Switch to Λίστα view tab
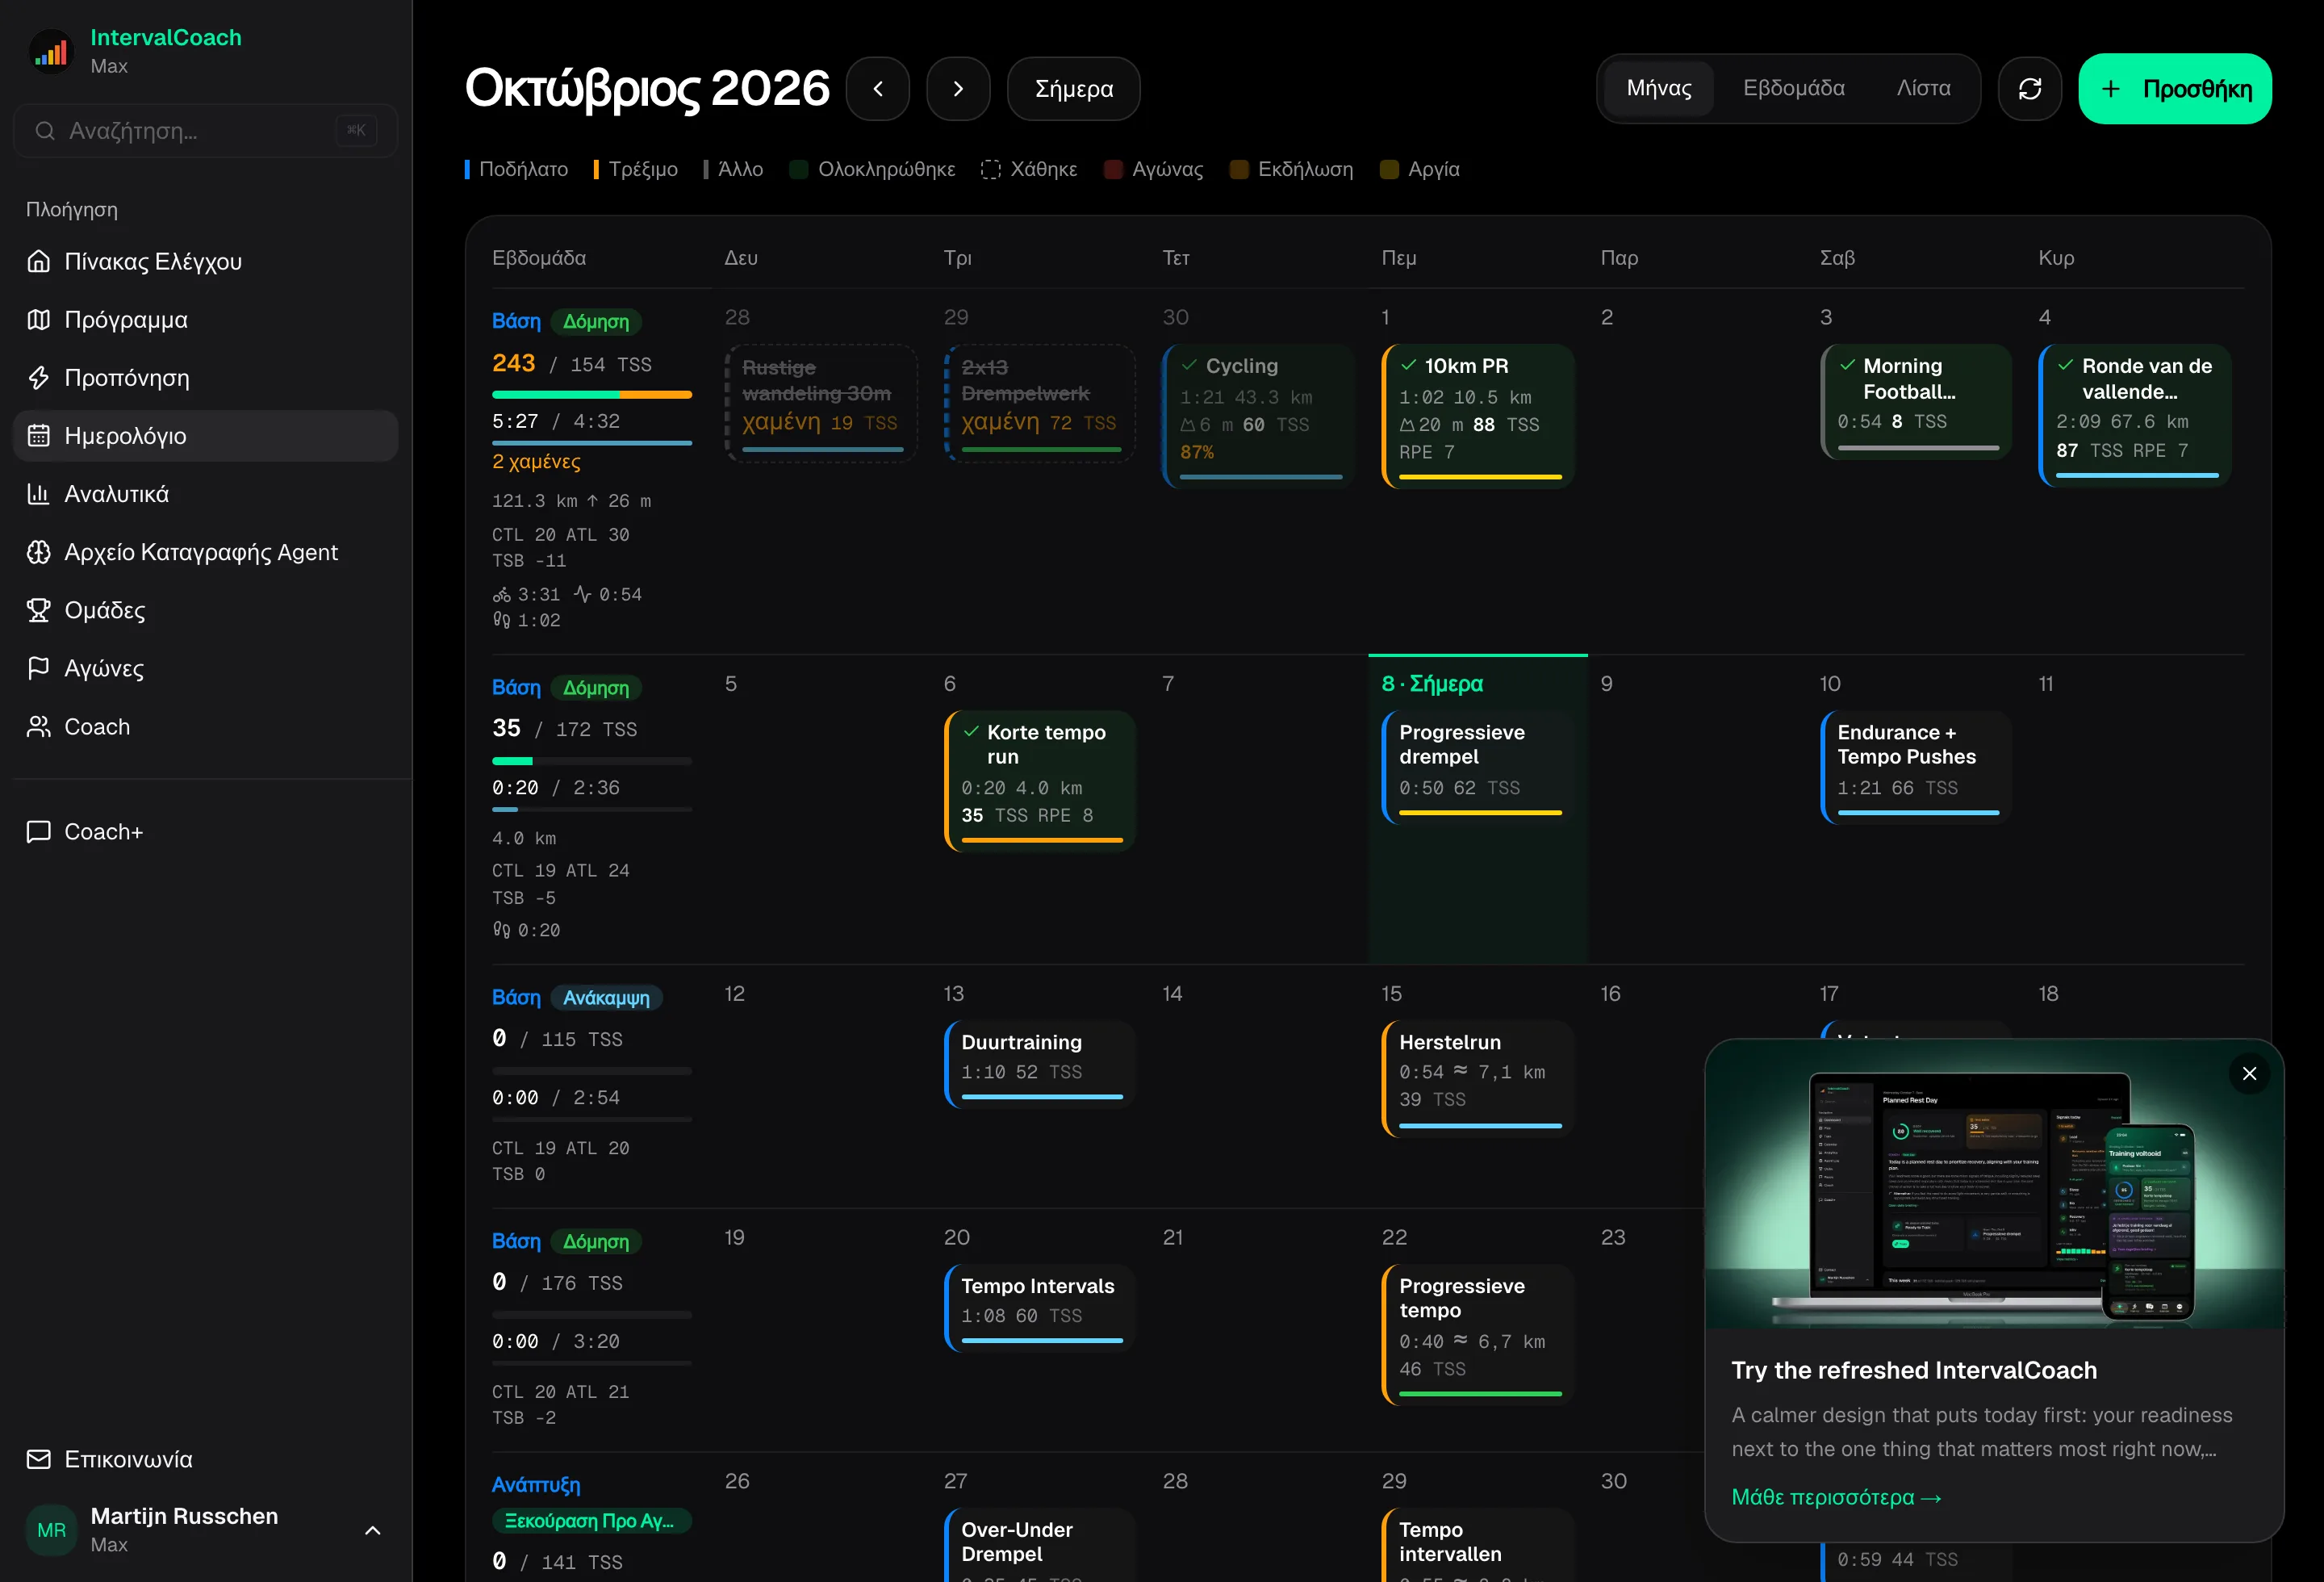This screenshot has width=2324, height=1582. click(1923, 88)
